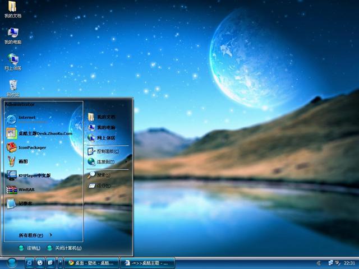Screen dimensions: 359x269
Task: Open 桌酷主题 Desk.ZhuoKu.Com in Start menu
Action: 39,133
